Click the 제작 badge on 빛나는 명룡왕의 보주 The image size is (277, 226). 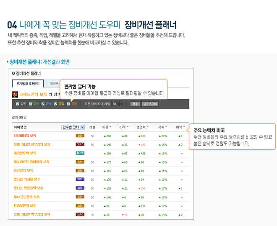click(x=80, y=188)
